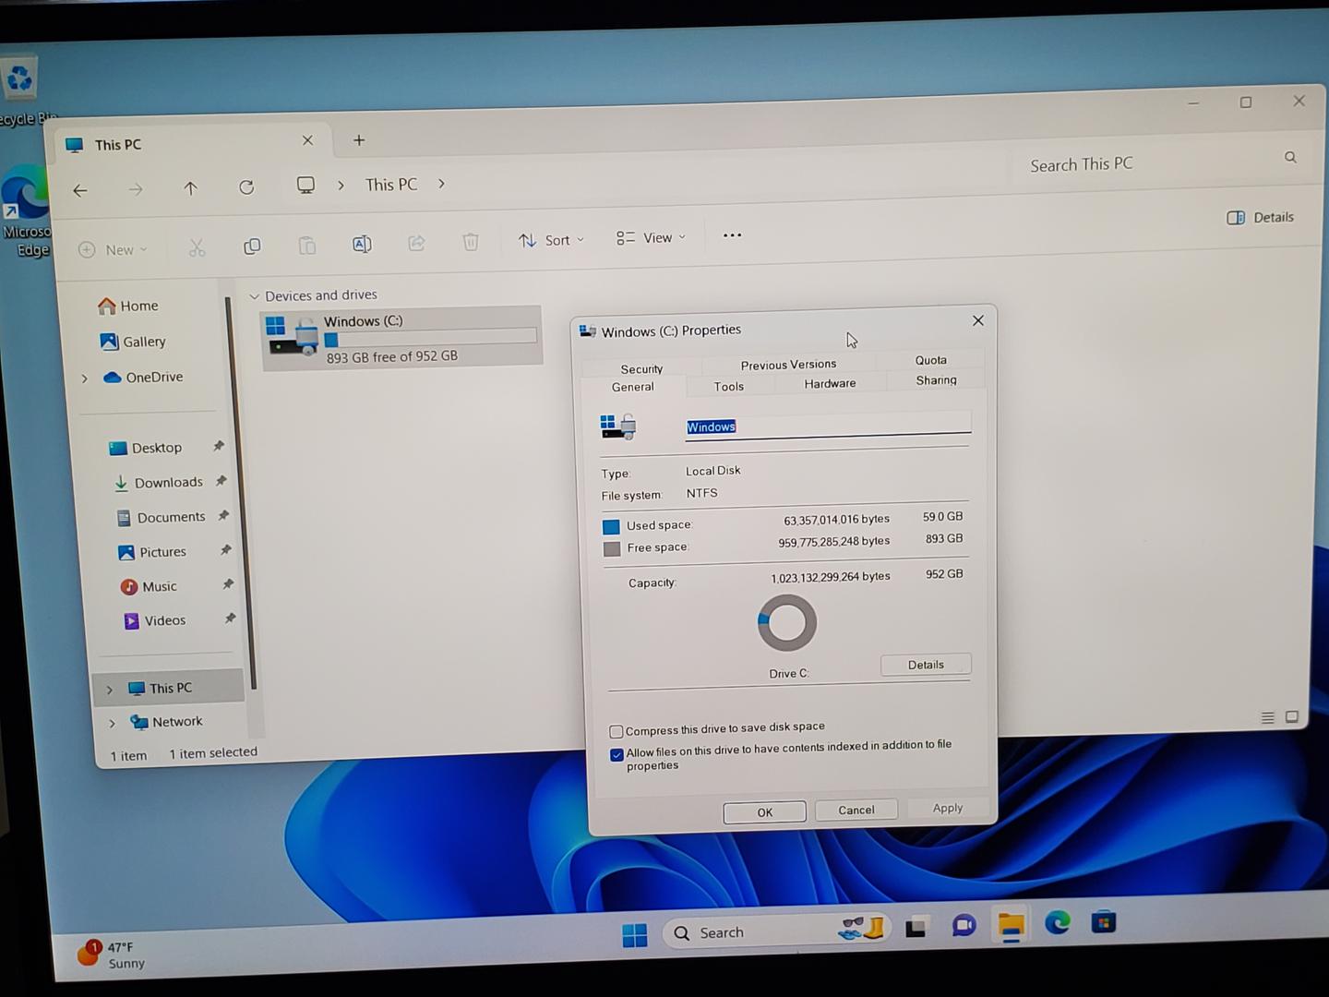Viewport: 1329px width, 997px height.
Task: Toggle Compress this drive checkbox
Action: pos(617,732)
